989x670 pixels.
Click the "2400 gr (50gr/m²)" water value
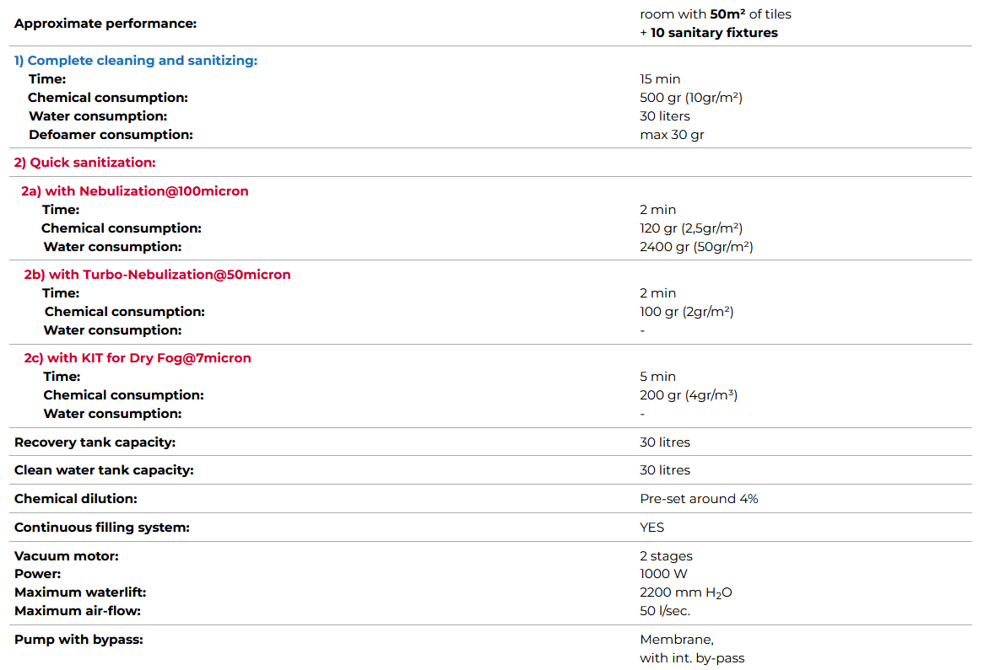click(x=696, y=247)
